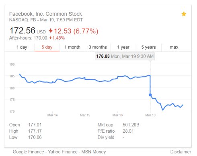
Task: Show the 1 year chart
Action: [123, 47]
